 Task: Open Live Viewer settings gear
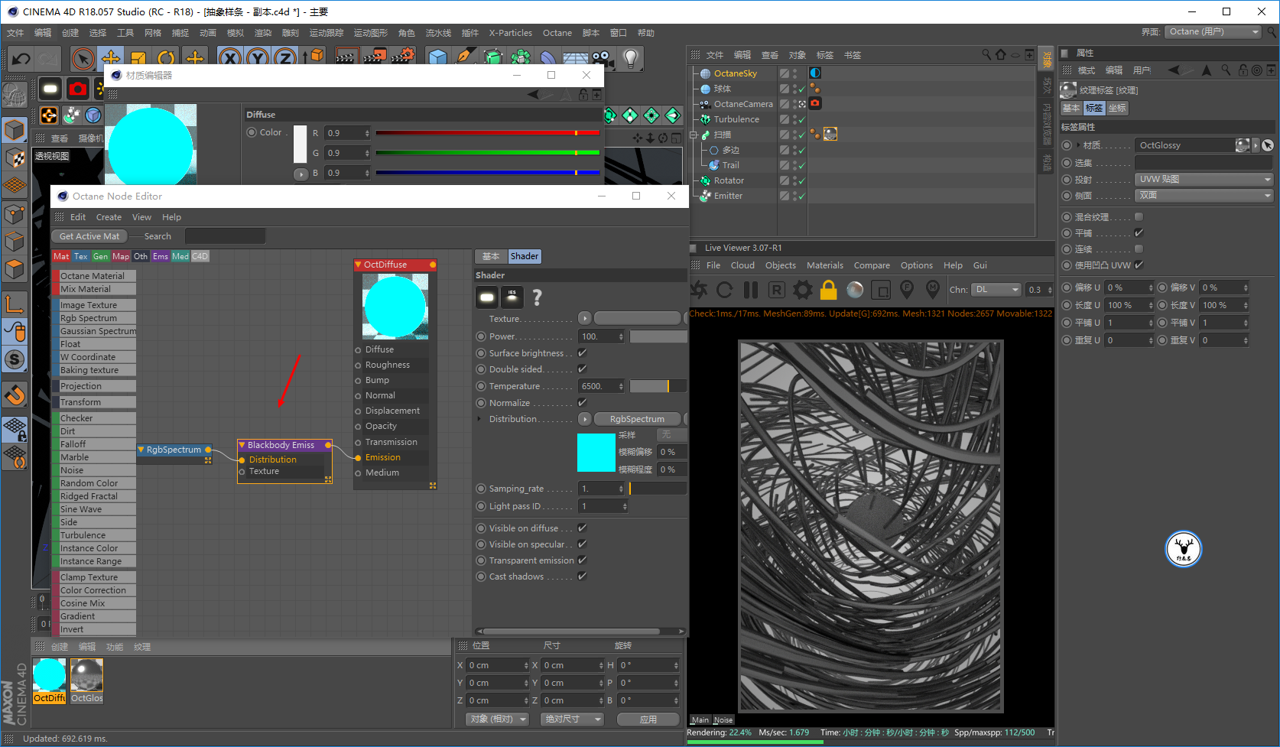[803, 290]
